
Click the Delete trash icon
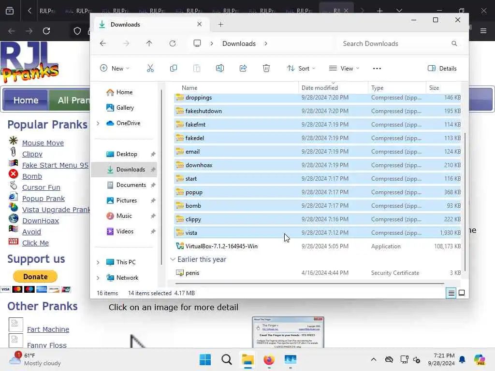pyautogui.click(x=266, y=68)
